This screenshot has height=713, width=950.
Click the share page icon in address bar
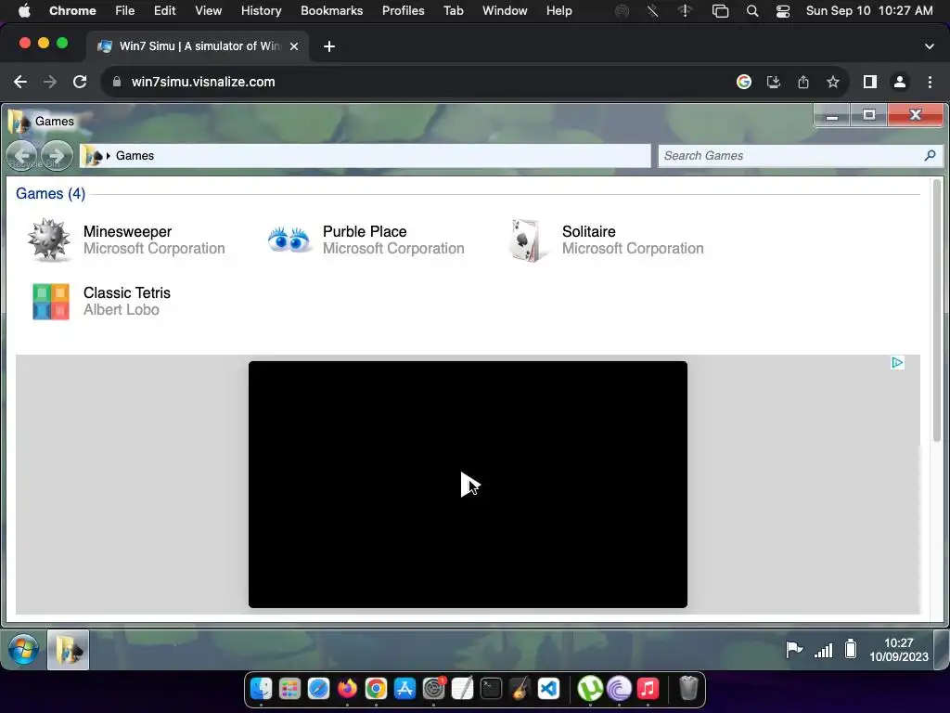(803, 82)
